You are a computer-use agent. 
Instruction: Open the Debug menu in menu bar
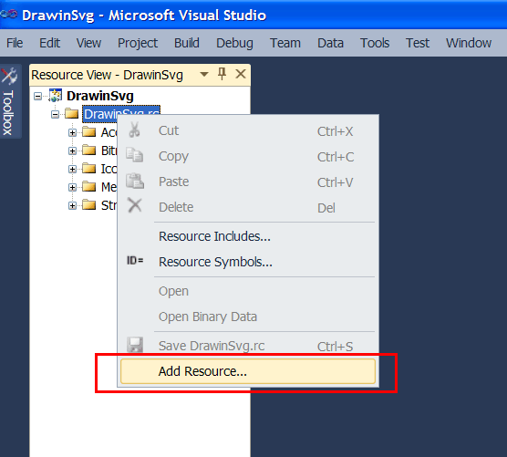click(x=234, y=43)
